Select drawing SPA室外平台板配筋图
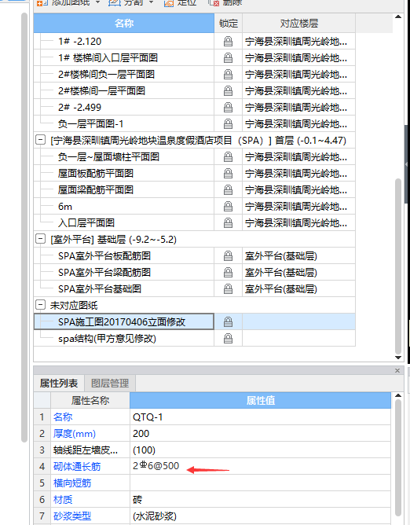Screen dimensions: 410x525 (x=104, y=256)
